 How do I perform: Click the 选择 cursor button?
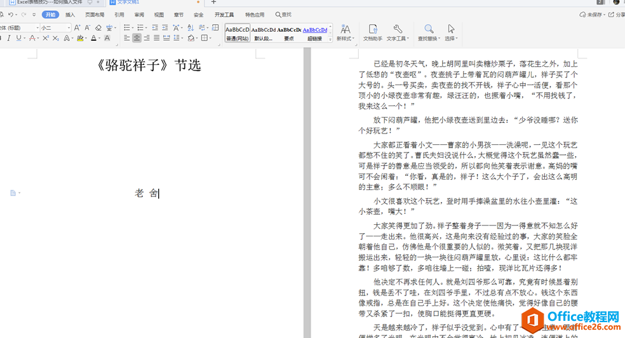click(x=451, y=32)
